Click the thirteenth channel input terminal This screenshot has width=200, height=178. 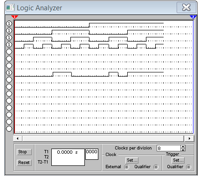pos(9,107)
